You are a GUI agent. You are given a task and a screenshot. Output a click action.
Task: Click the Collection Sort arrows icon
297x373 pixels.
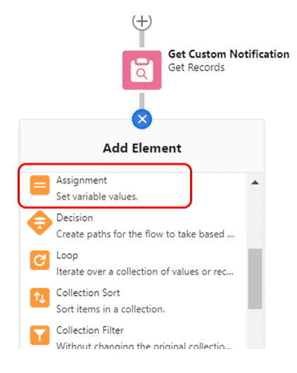click(x=39, y=298)
